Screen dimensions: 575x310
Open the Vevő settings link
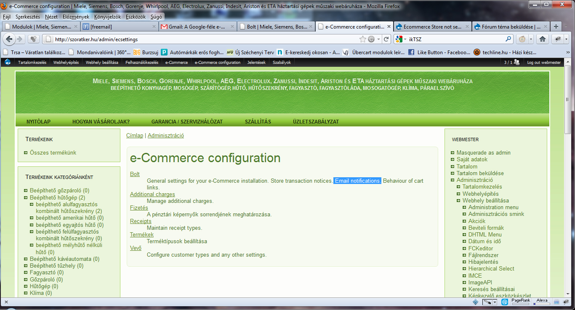[136, 248]
